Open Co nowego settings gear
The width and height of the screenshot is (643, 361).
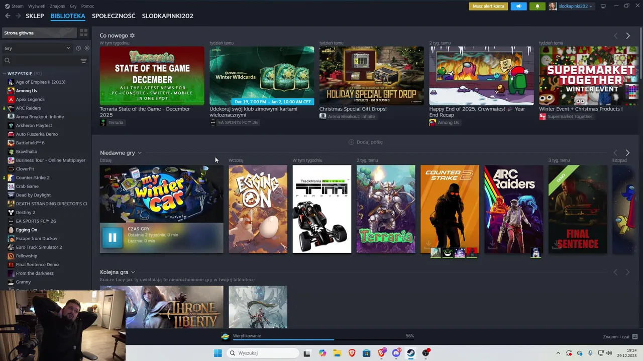(x=132, y=36)
